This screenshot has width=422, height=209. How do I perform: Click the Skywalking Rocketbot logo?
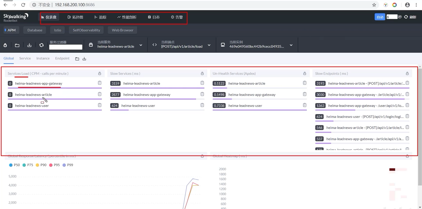pos(16,17)
